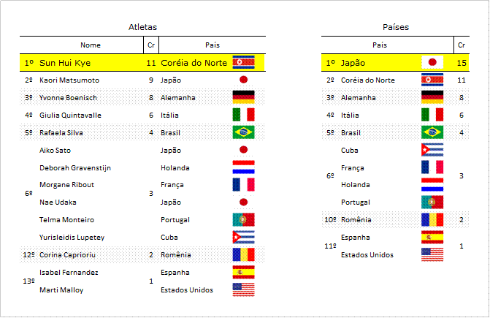Select the athlete name Kaori Matsumoto
Screen dimensions: 490x318
(x=69, y=80)
